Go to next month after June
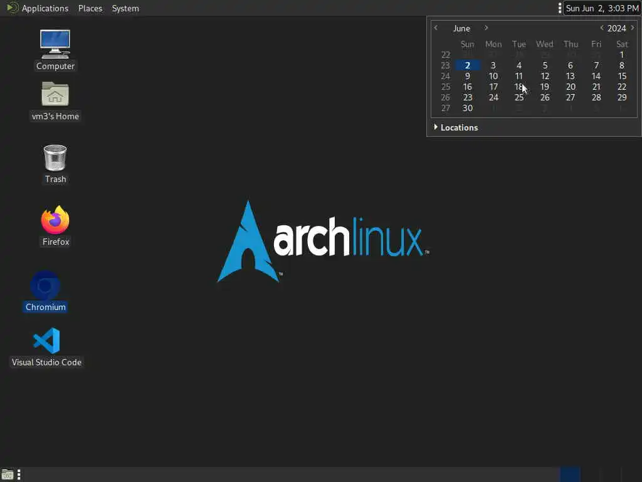The height and width of the screenshot is (482, 642). [x=486, y=28]
